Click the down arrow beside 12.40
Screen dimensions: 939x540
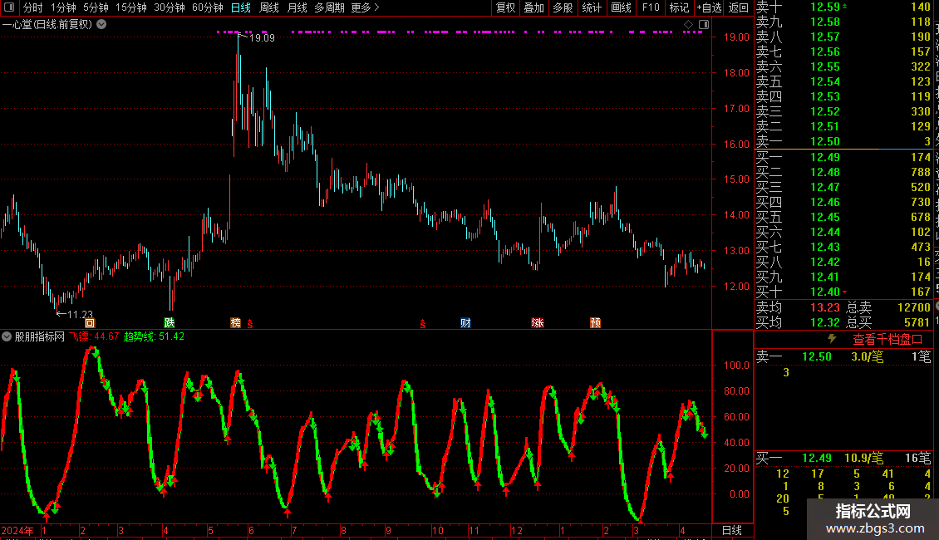coord(844,292)
